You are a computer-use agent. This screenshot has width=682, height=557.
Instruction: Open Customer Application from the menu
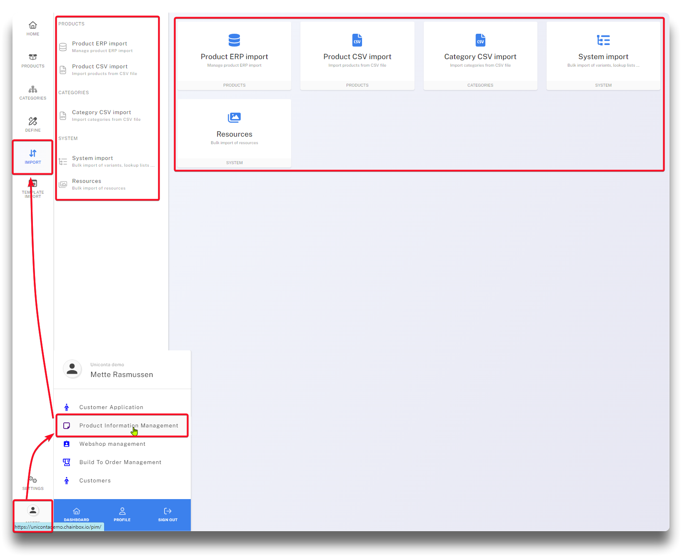(x=111, y=407)
